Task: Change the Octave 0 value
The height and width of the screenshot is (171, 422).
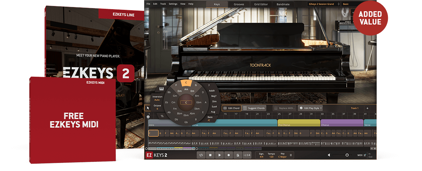Action: click(x=157, y=107)
